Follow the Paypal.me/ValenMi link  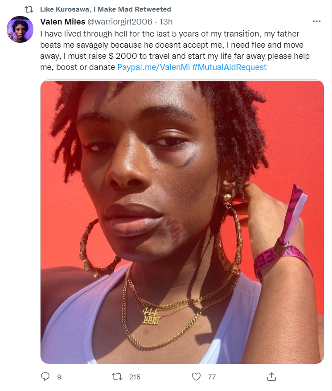(153, 67)
